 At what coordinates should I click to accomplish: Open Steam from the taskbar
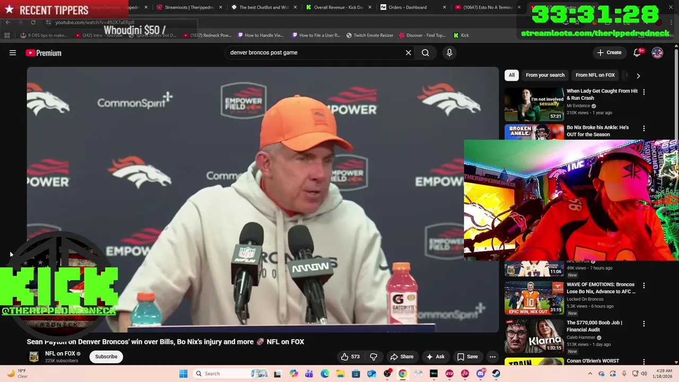tap(496, 374)
